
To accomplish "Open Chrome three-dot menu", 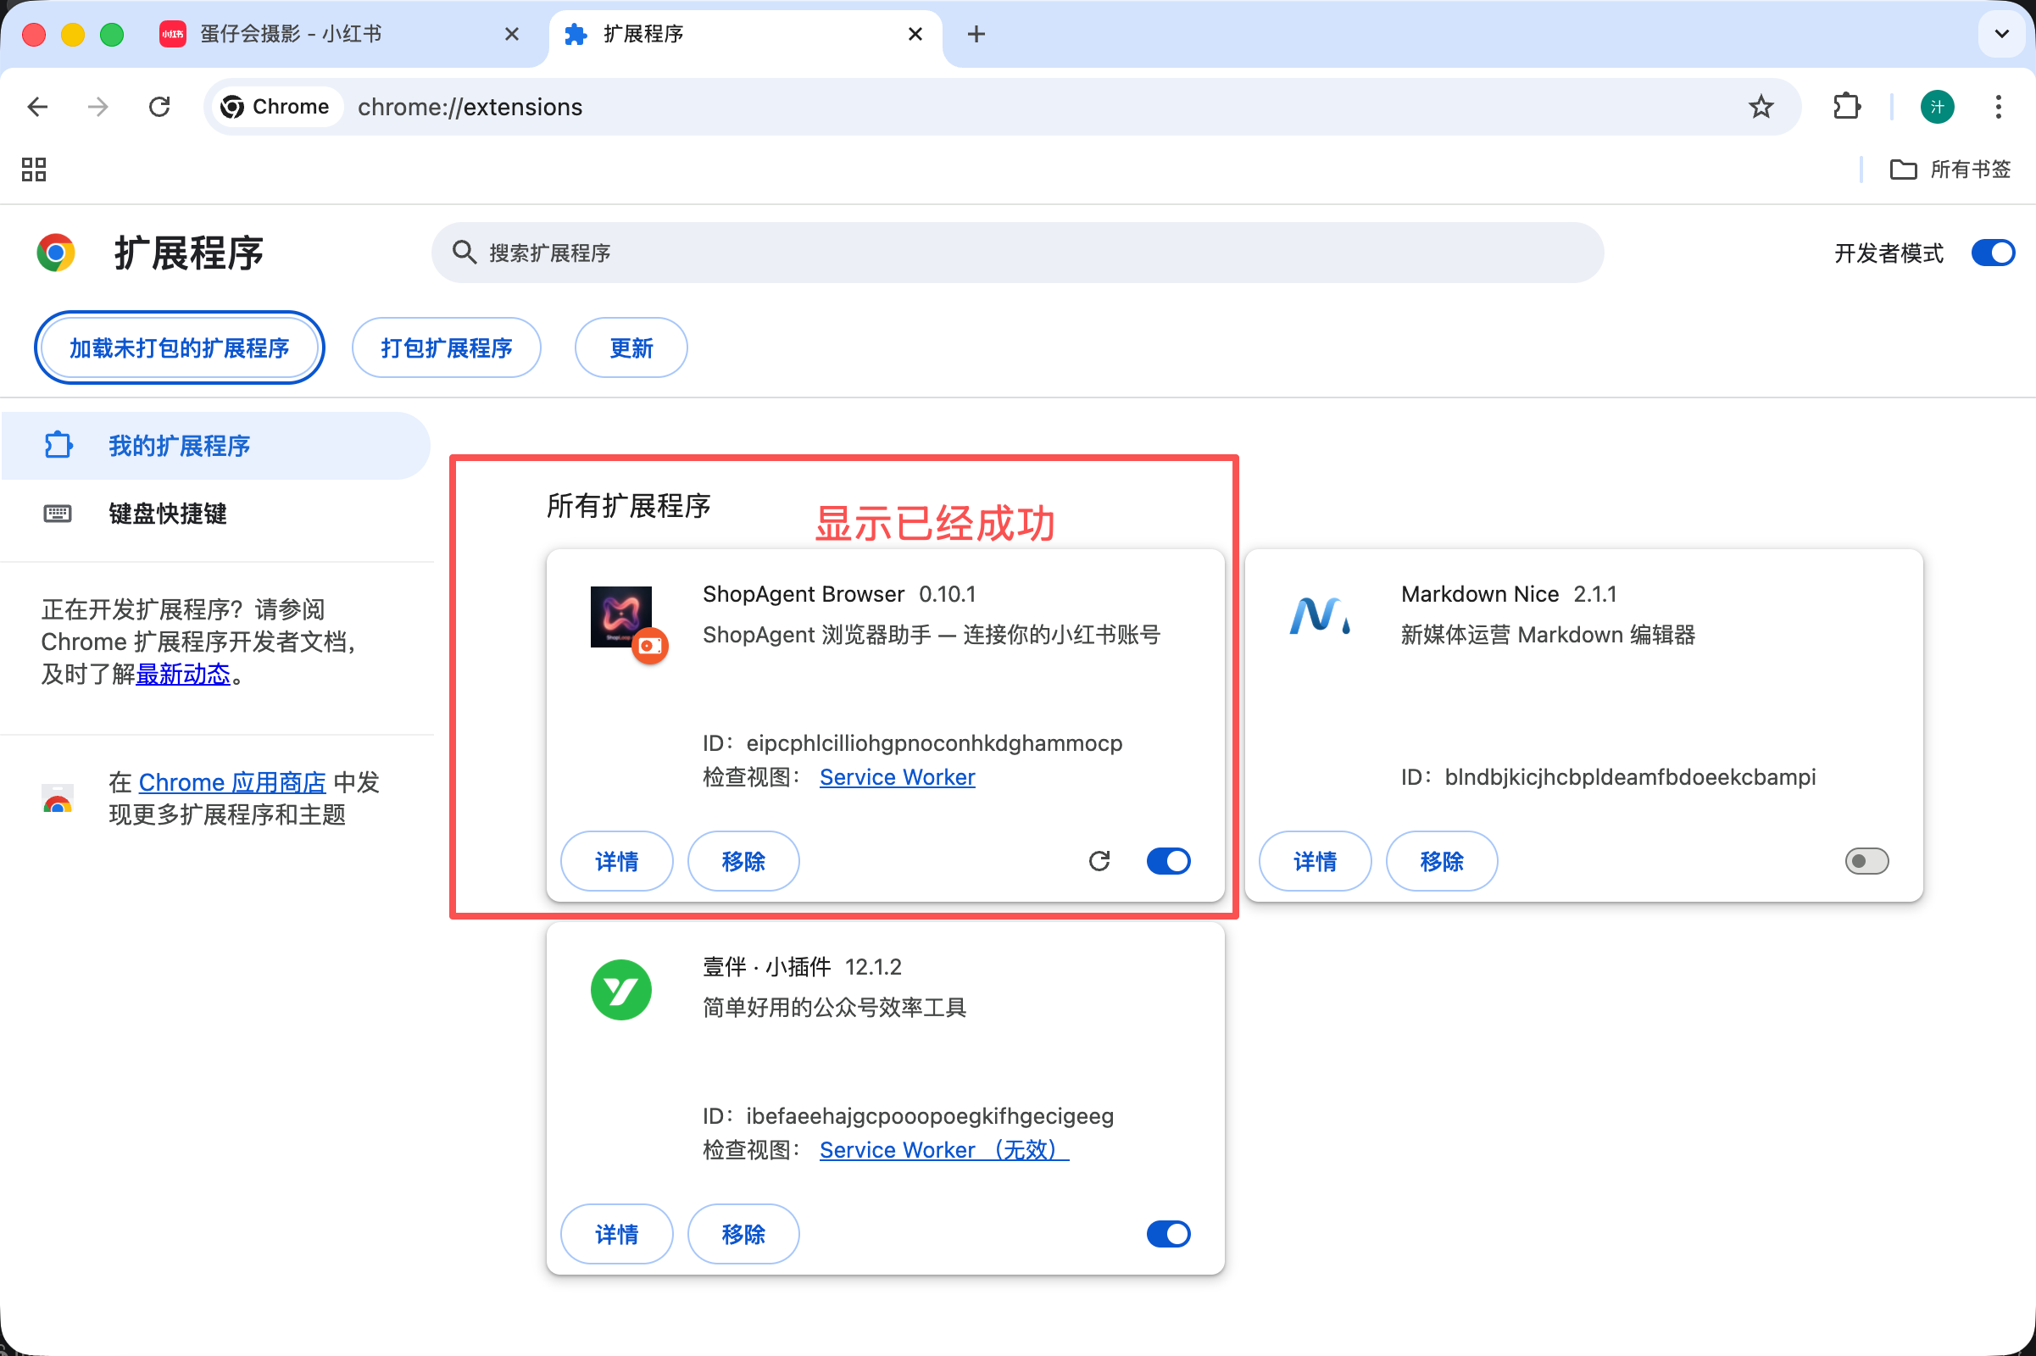I will [x=1998, y=107].
